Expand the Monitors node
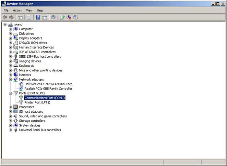Image resolution: width=227 pixels, height=166 pixels. click(x=10, y=75)
